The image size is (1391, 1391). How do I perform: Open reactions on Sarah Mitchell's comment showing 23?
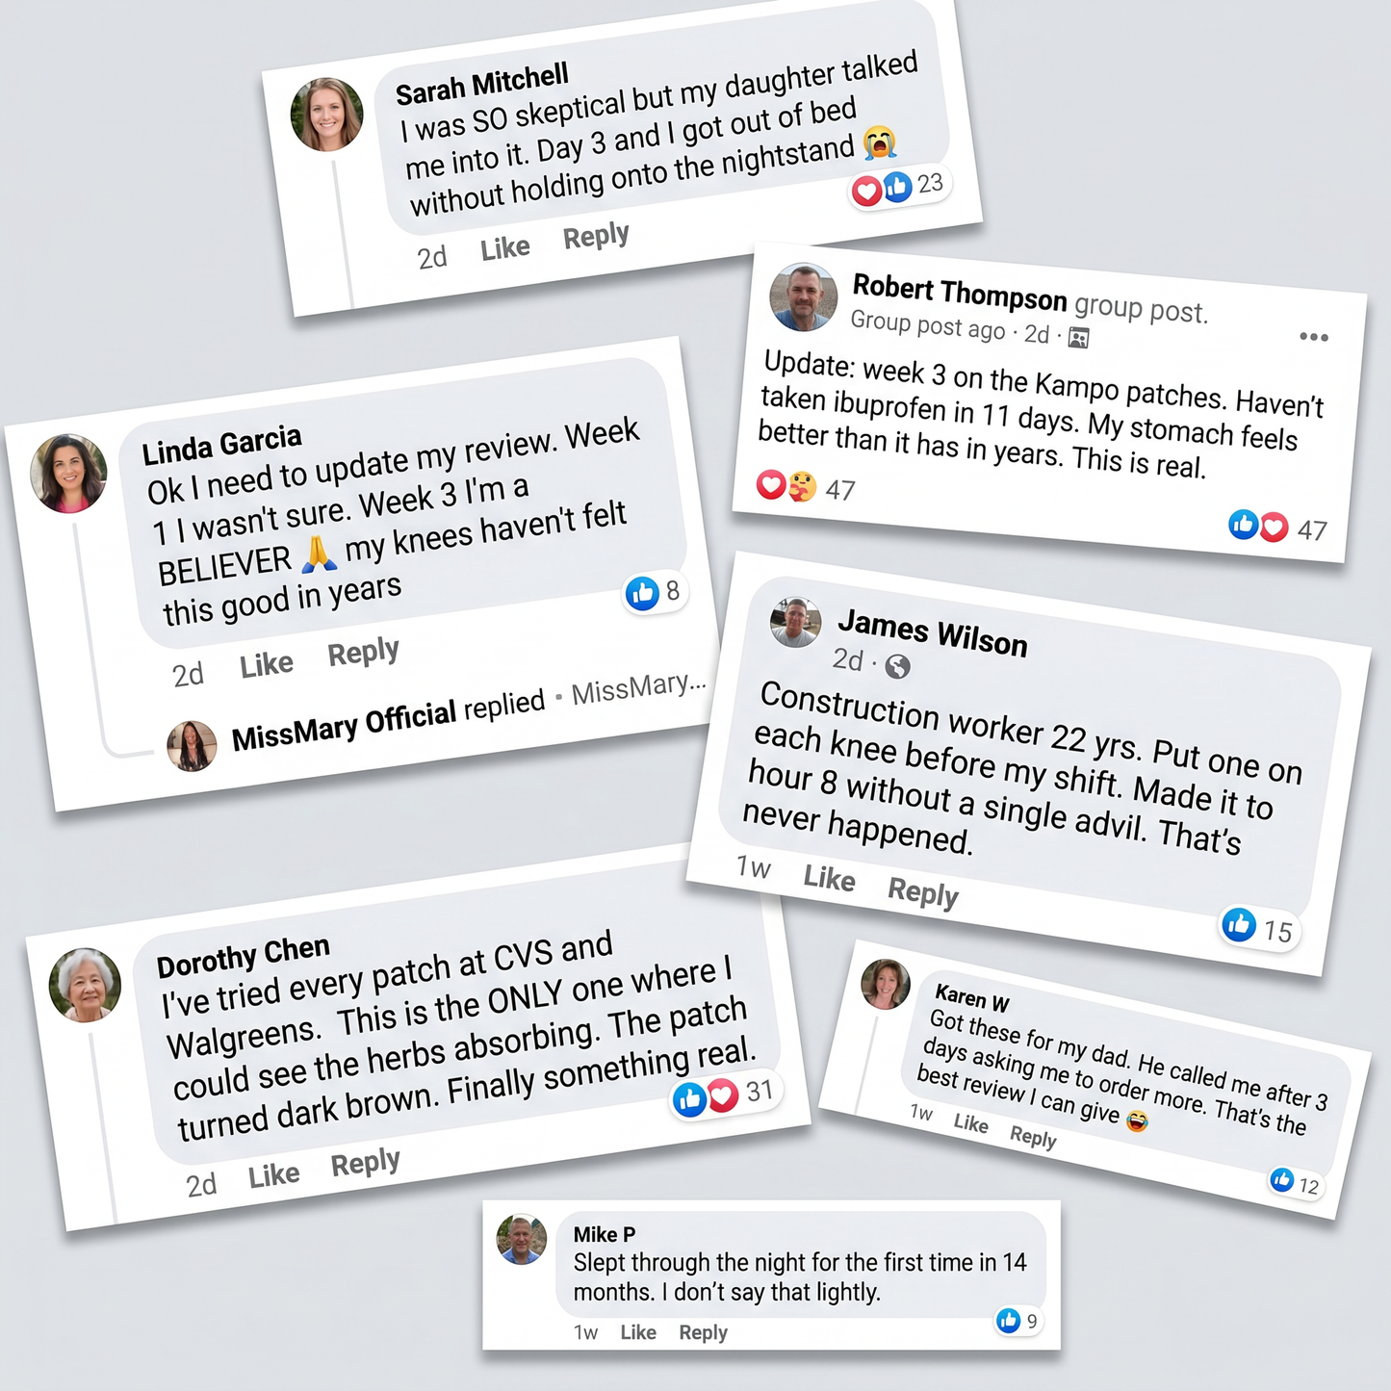click(899, 187)
